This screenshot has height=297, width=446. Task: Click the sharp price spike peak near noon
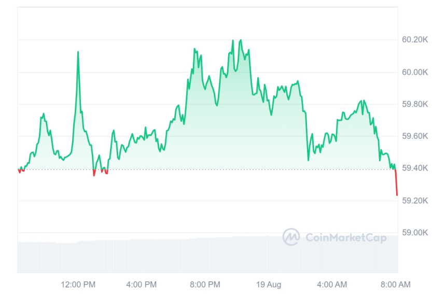pyautogui.click(x=78, y=52)
